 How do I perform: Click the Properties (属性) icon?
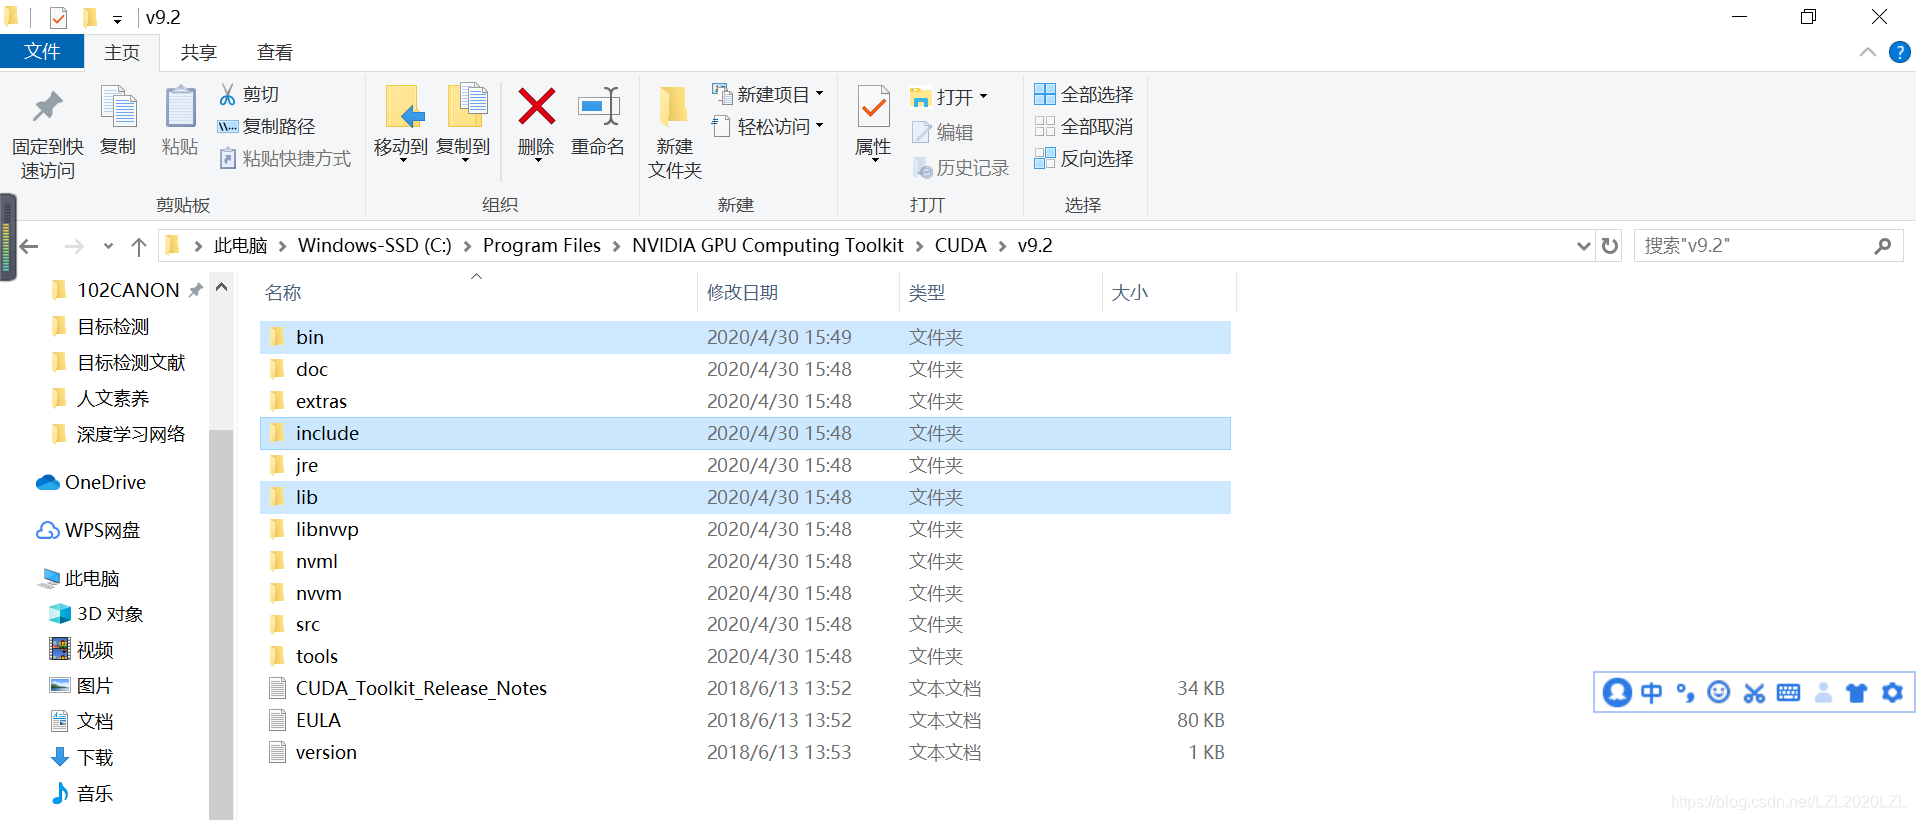(873, 107)
